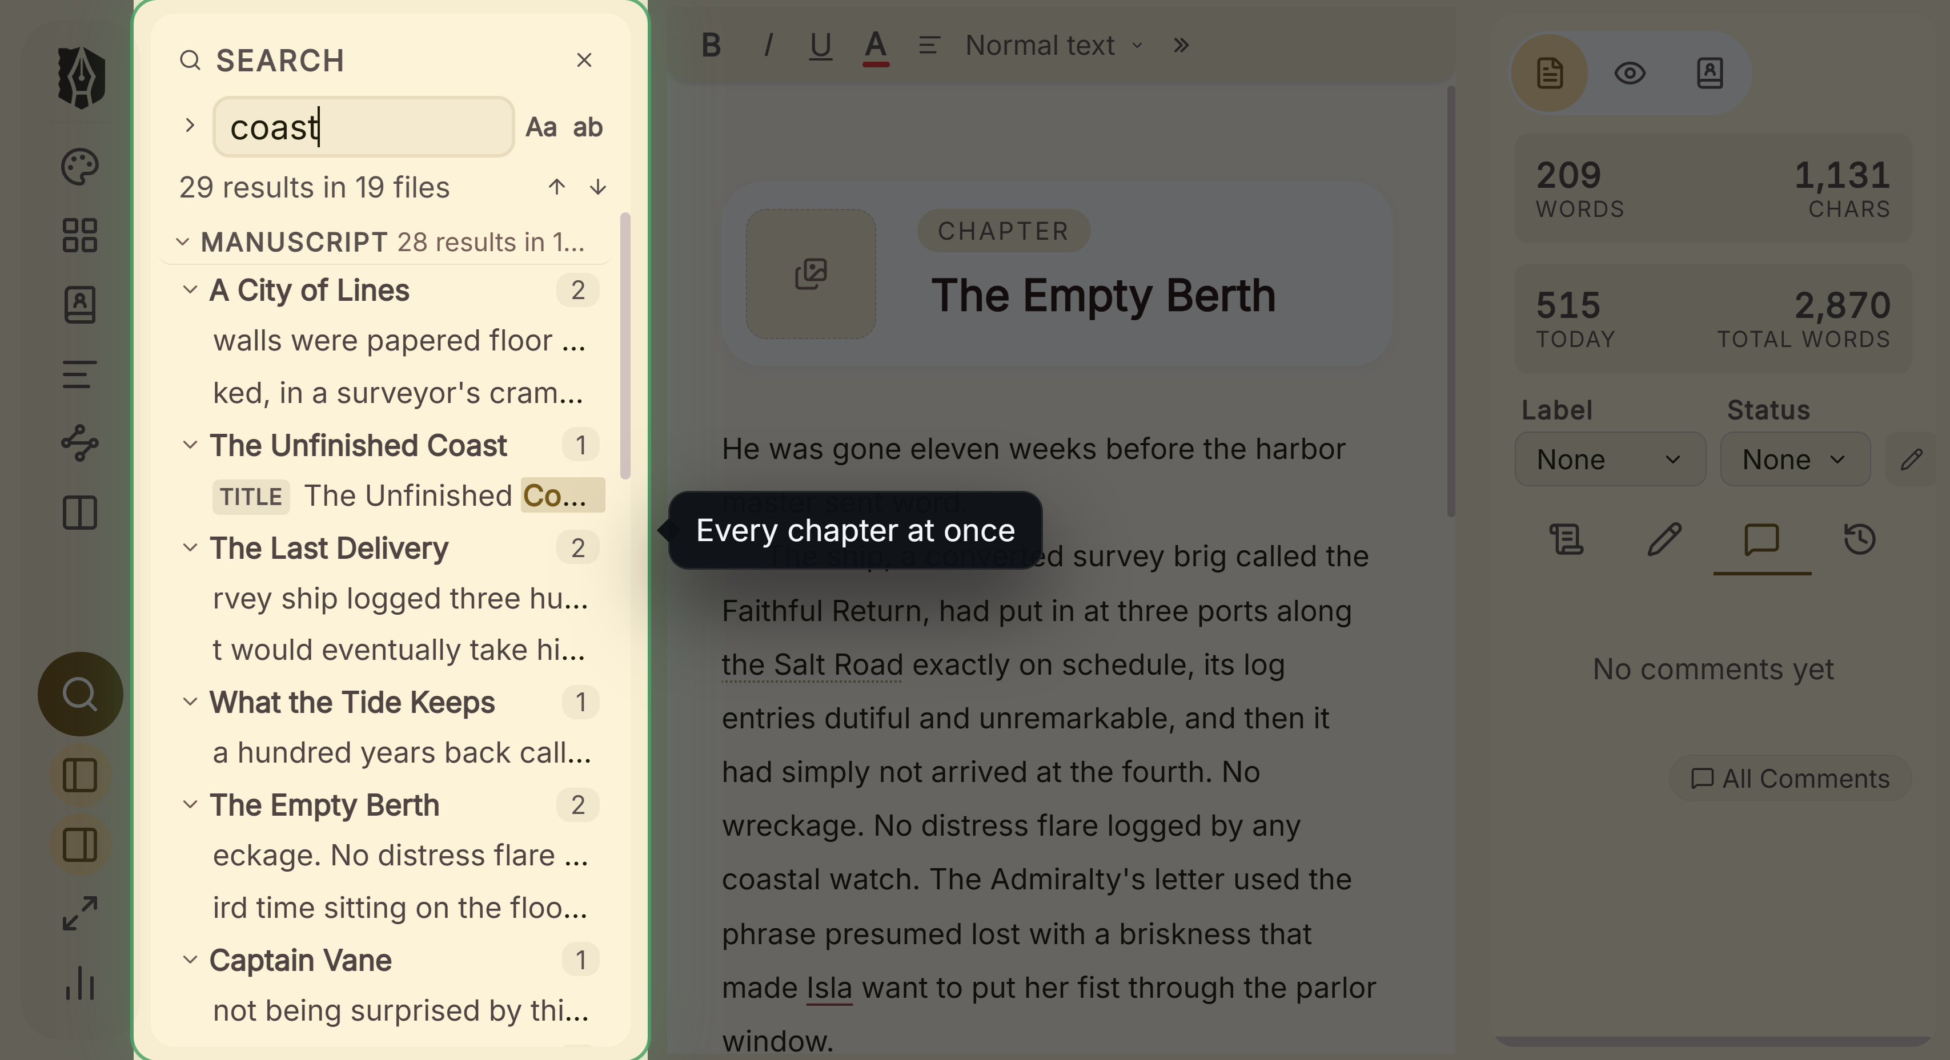
Task: Click the 'All Comments' button
Action: (1790, 779)
